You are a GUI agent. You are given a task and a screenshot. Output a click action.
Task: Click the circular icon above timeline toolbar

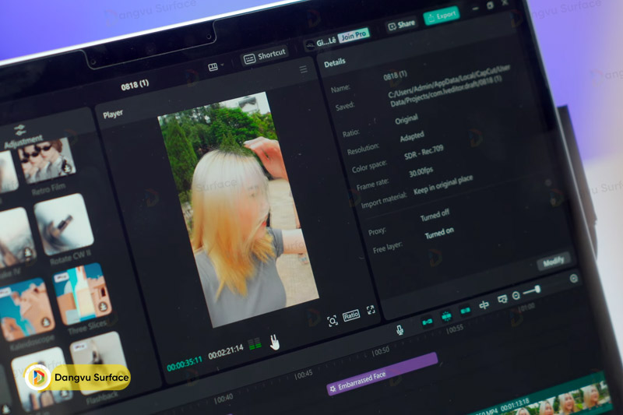click(x=573, y=279)
